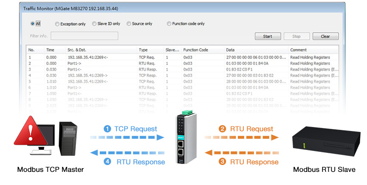
Task: Click Port1-> in row 2
Action: (x=74, y=63)
